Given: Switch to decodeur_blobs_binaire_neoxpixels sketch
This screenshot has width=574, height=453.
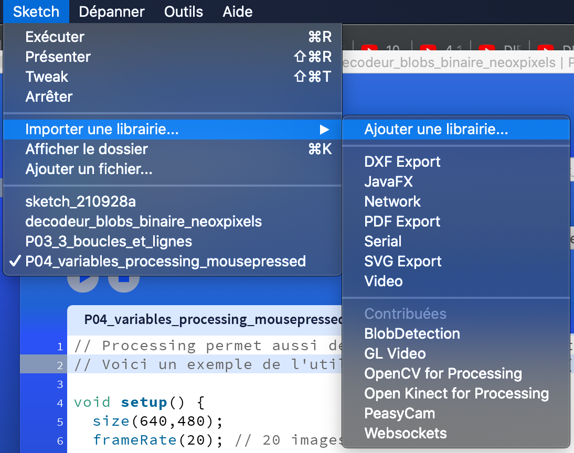Looking at the screenshot, I should [143, 222].
